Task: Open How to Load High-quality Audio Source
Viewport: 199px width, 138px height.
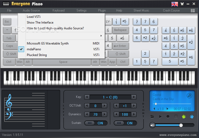Action: pyautogui.click(x=61, y=28)
